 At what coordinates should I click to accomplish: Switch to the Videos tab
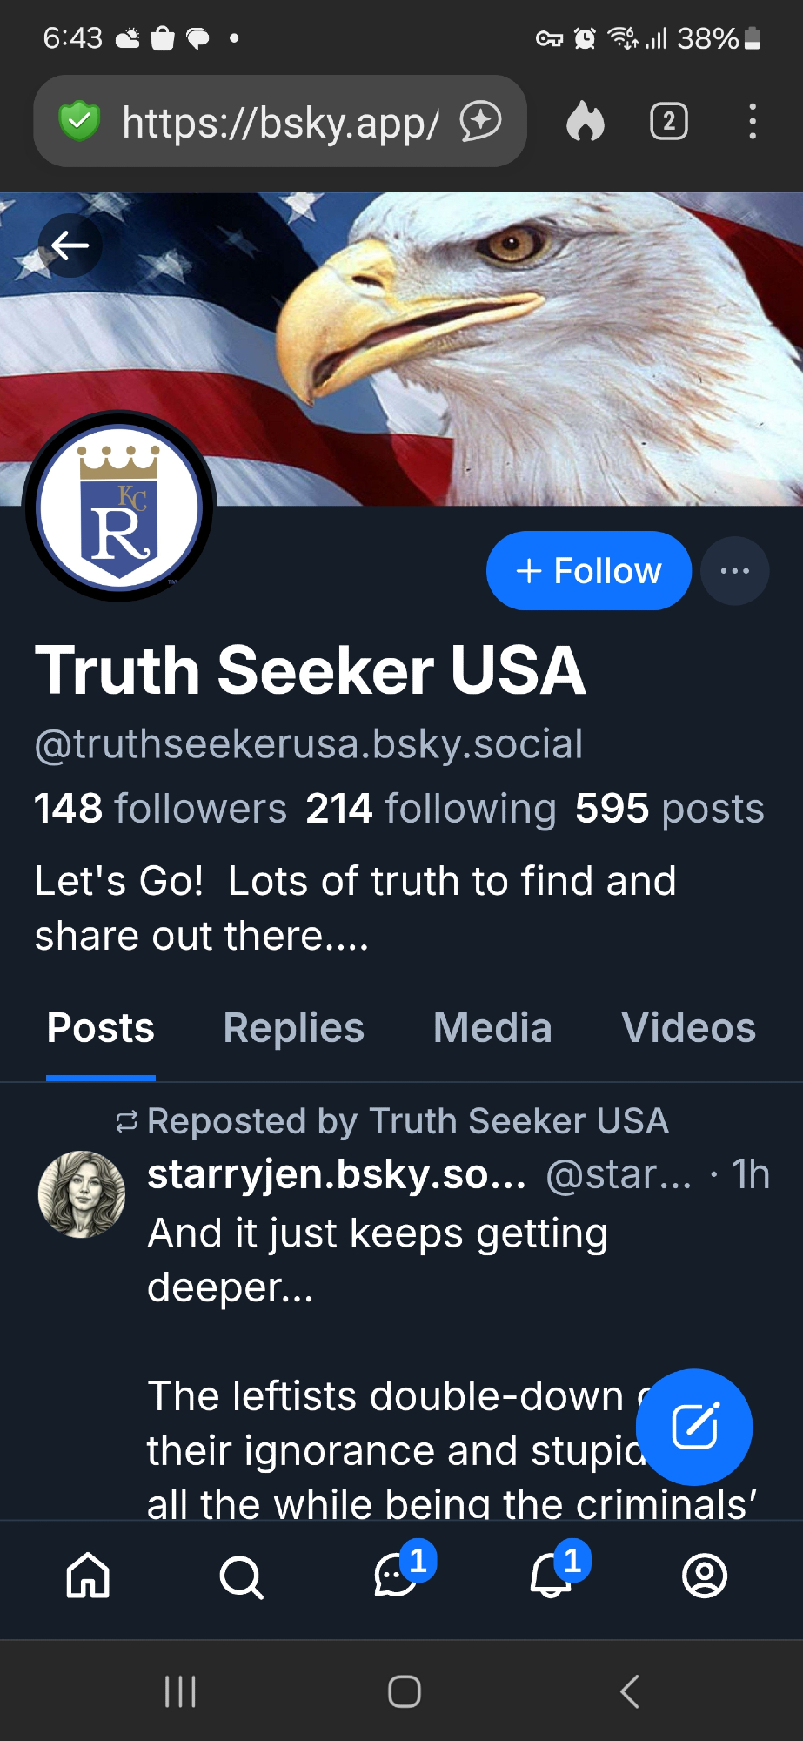click(688, 1028)
